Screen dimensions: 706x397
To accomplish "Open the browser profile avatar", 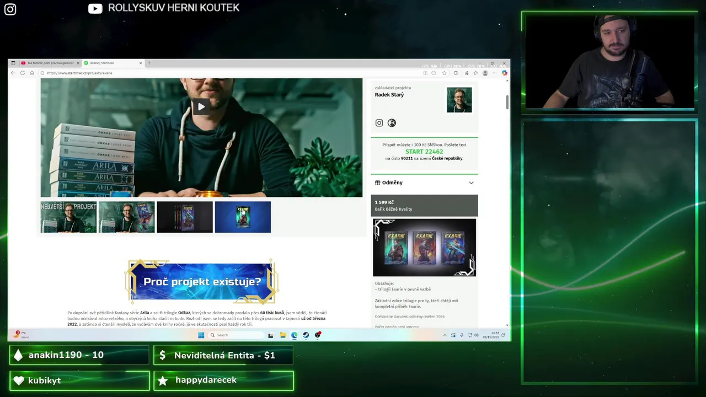I will [x=485, y=73].
